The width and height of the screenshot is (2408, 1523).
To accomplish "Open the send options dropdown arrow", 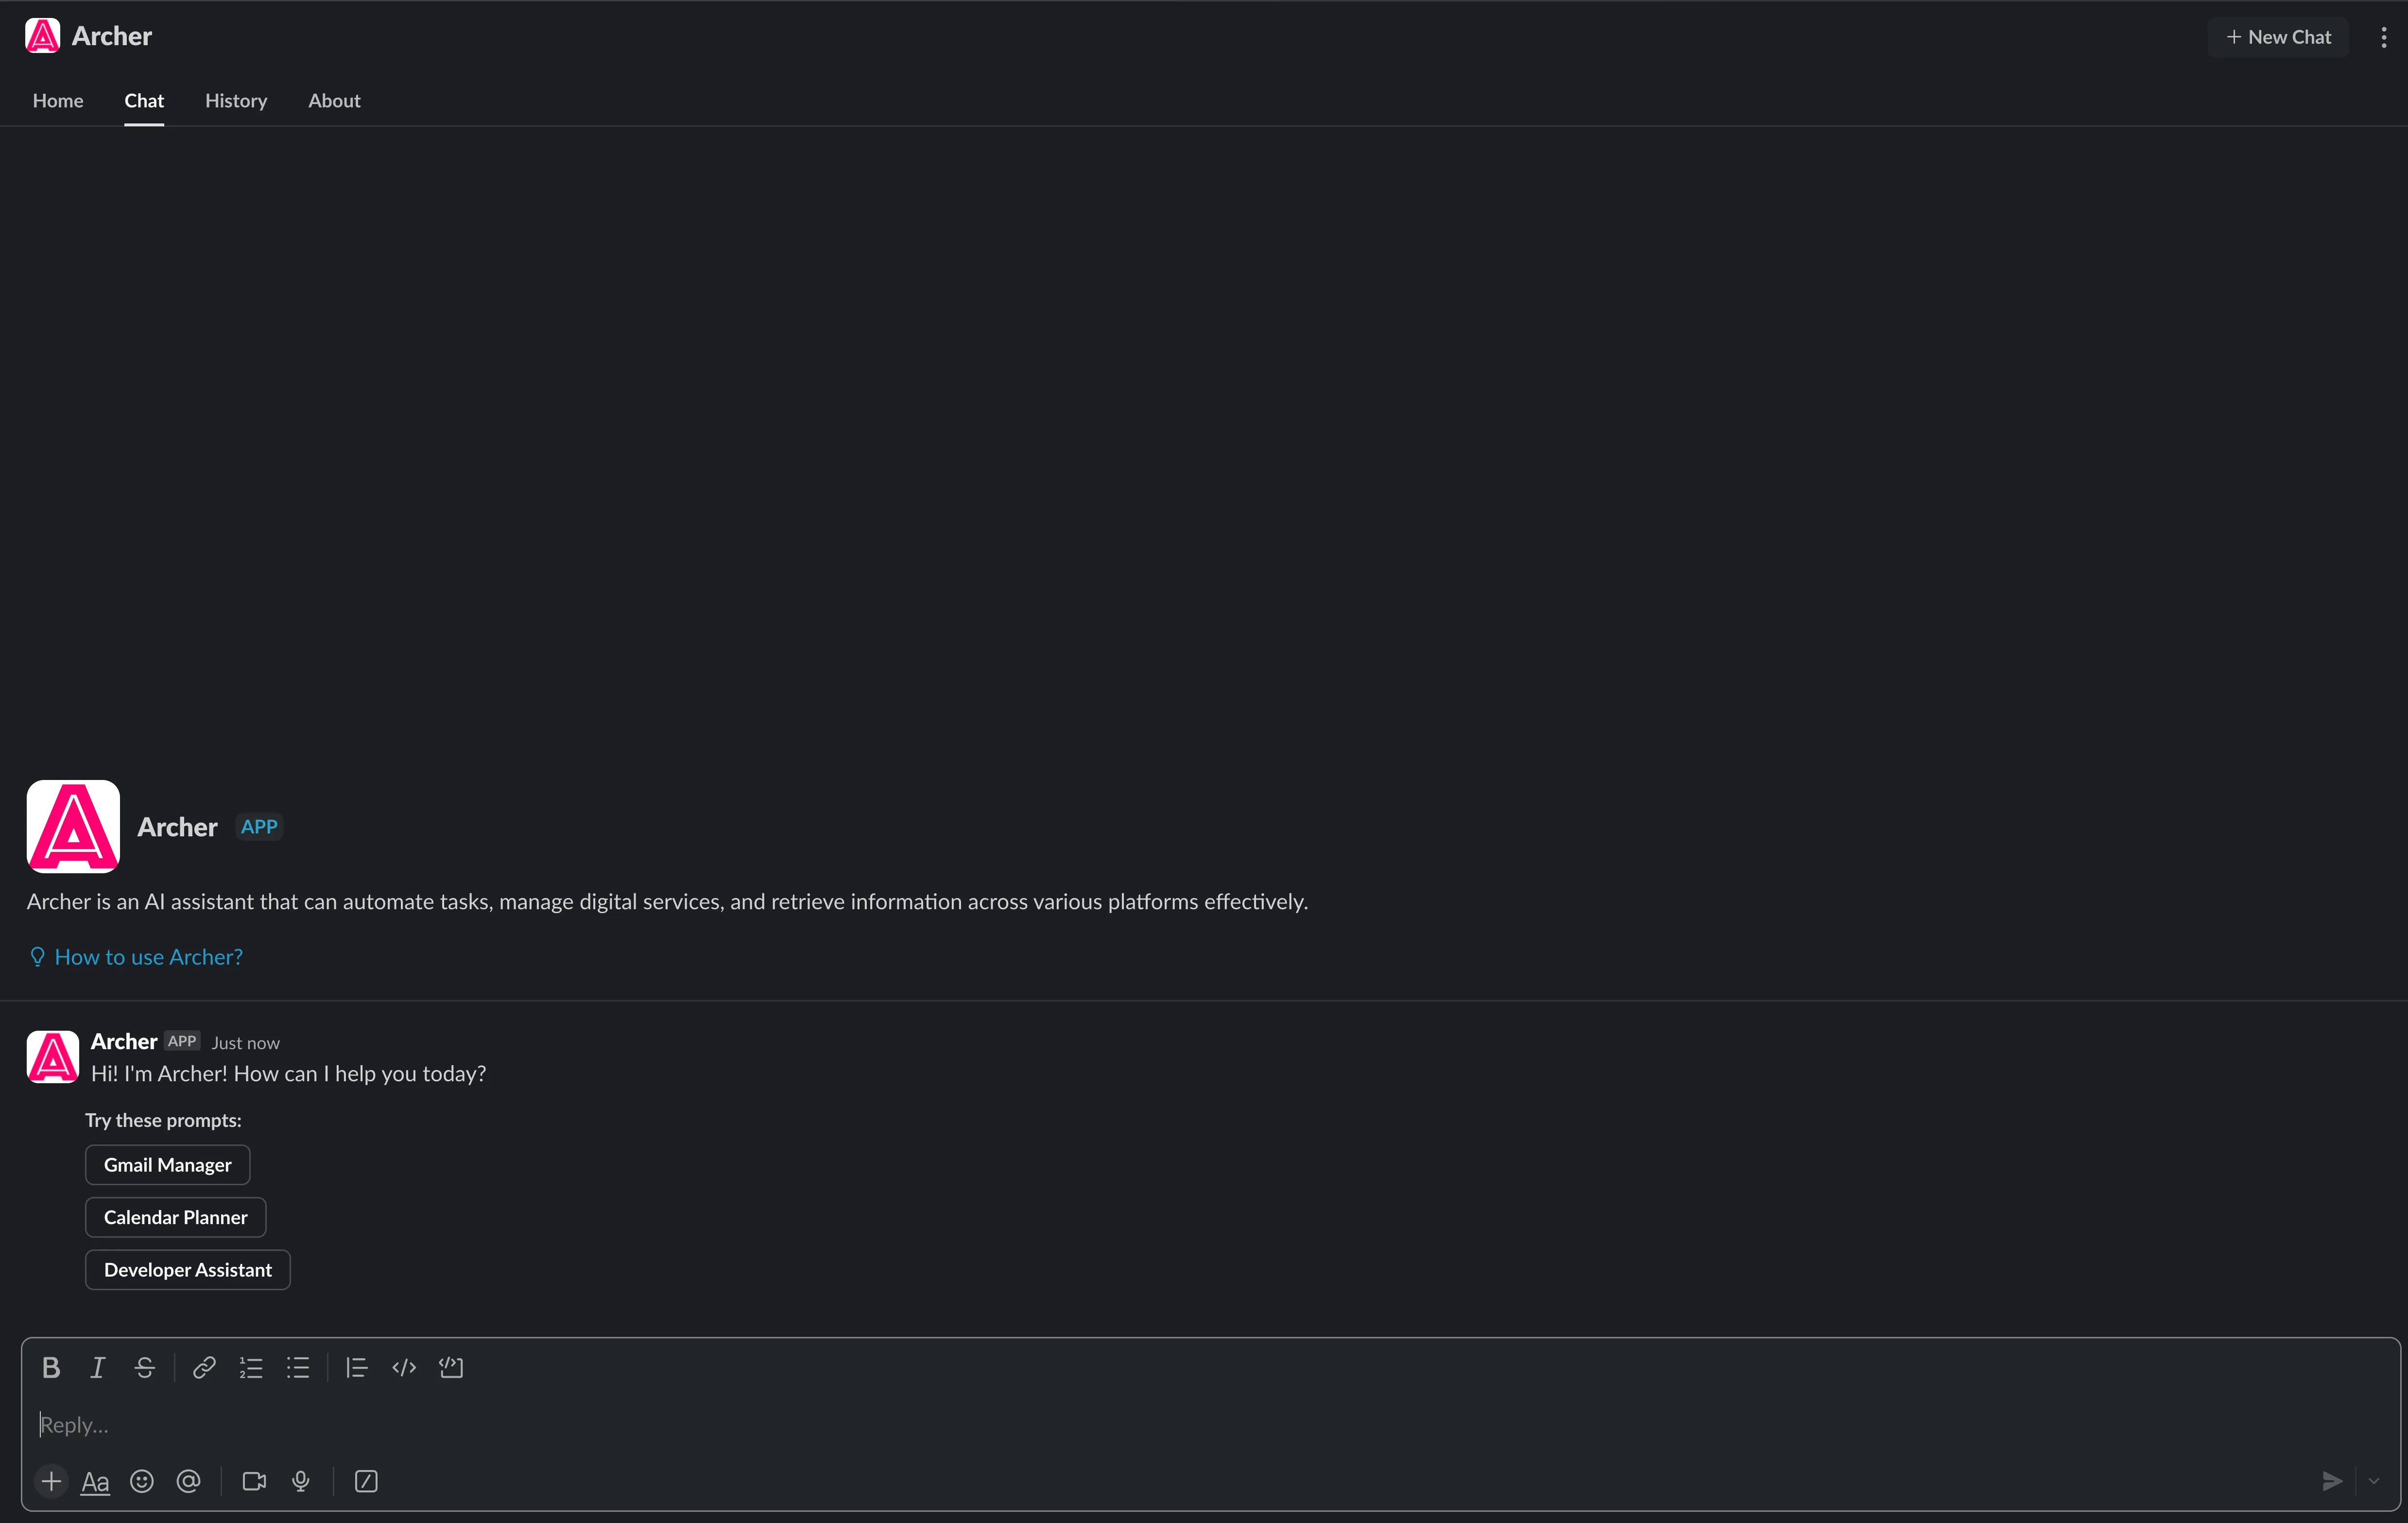I will pyautogui.click(x=2373, y=1481).
